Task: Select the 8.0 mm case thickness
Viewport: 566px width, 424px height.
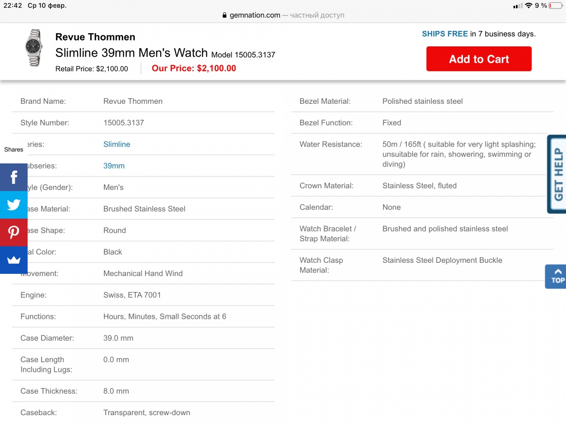Action: (x=116, y=391)
